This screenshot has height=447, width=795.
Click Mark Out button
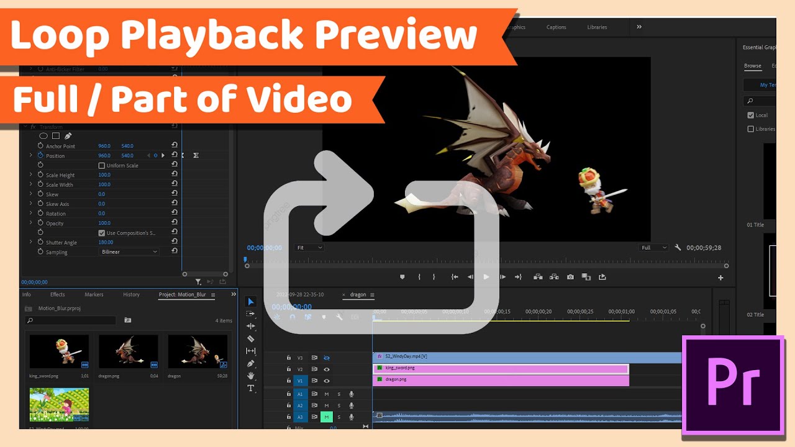(x=434, y=277)
